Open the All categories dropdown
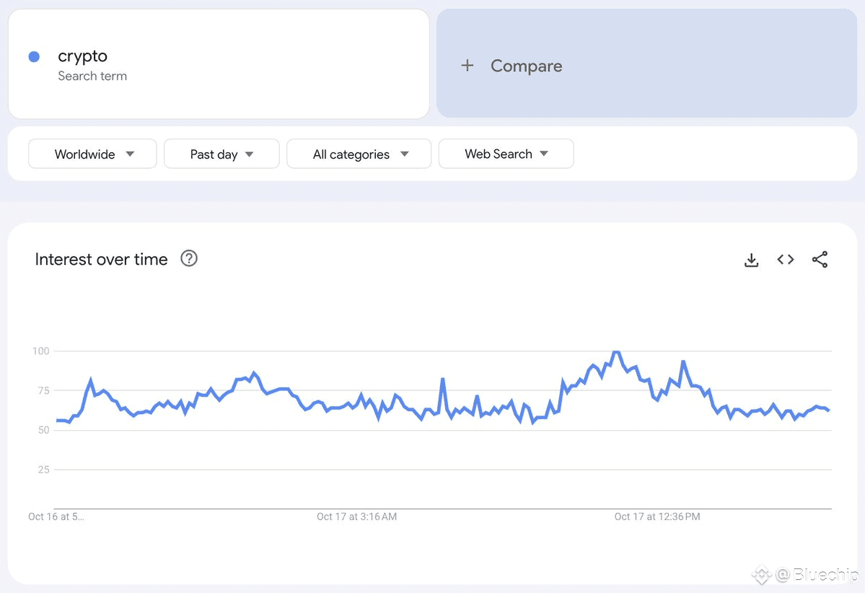Image resolution: width=865 pixels, height=593 pixels. [359, 154]
